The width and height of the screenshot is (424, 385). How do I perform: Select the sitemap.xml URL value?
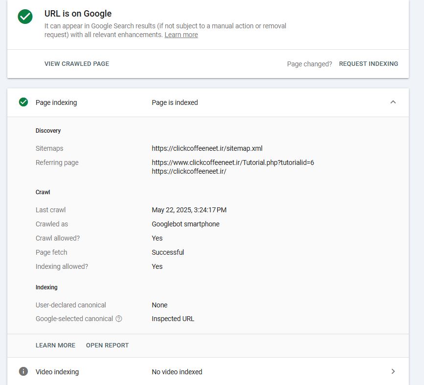point(207,148)
